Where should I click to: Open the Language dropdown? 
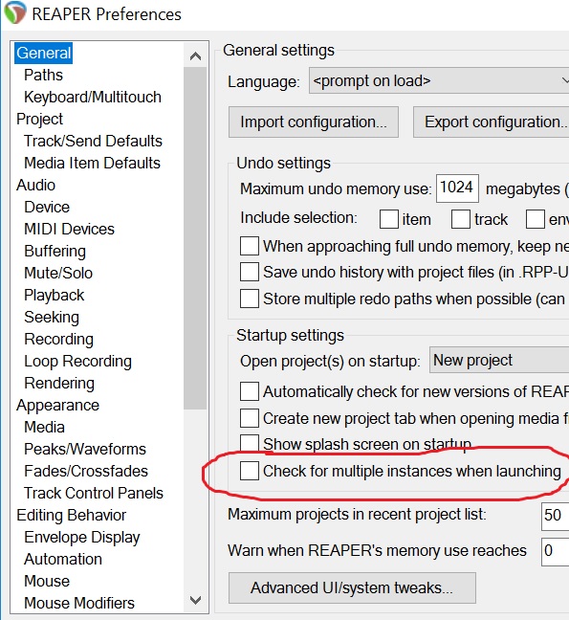click(439, 81)
